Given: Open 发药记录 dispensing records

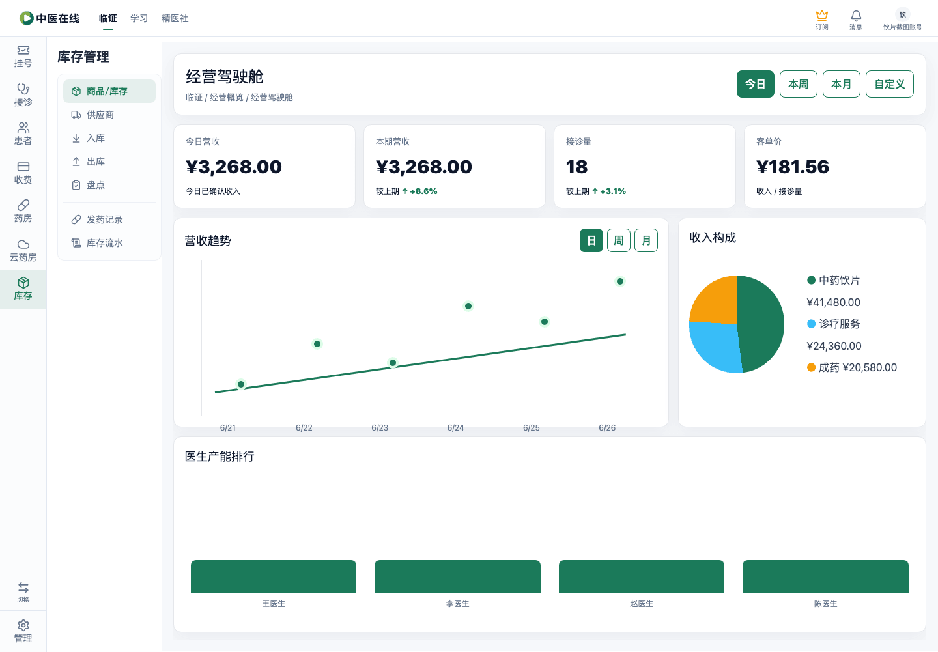Looking at the screenshot, I should pyautogui.click(x=109, y=220).
